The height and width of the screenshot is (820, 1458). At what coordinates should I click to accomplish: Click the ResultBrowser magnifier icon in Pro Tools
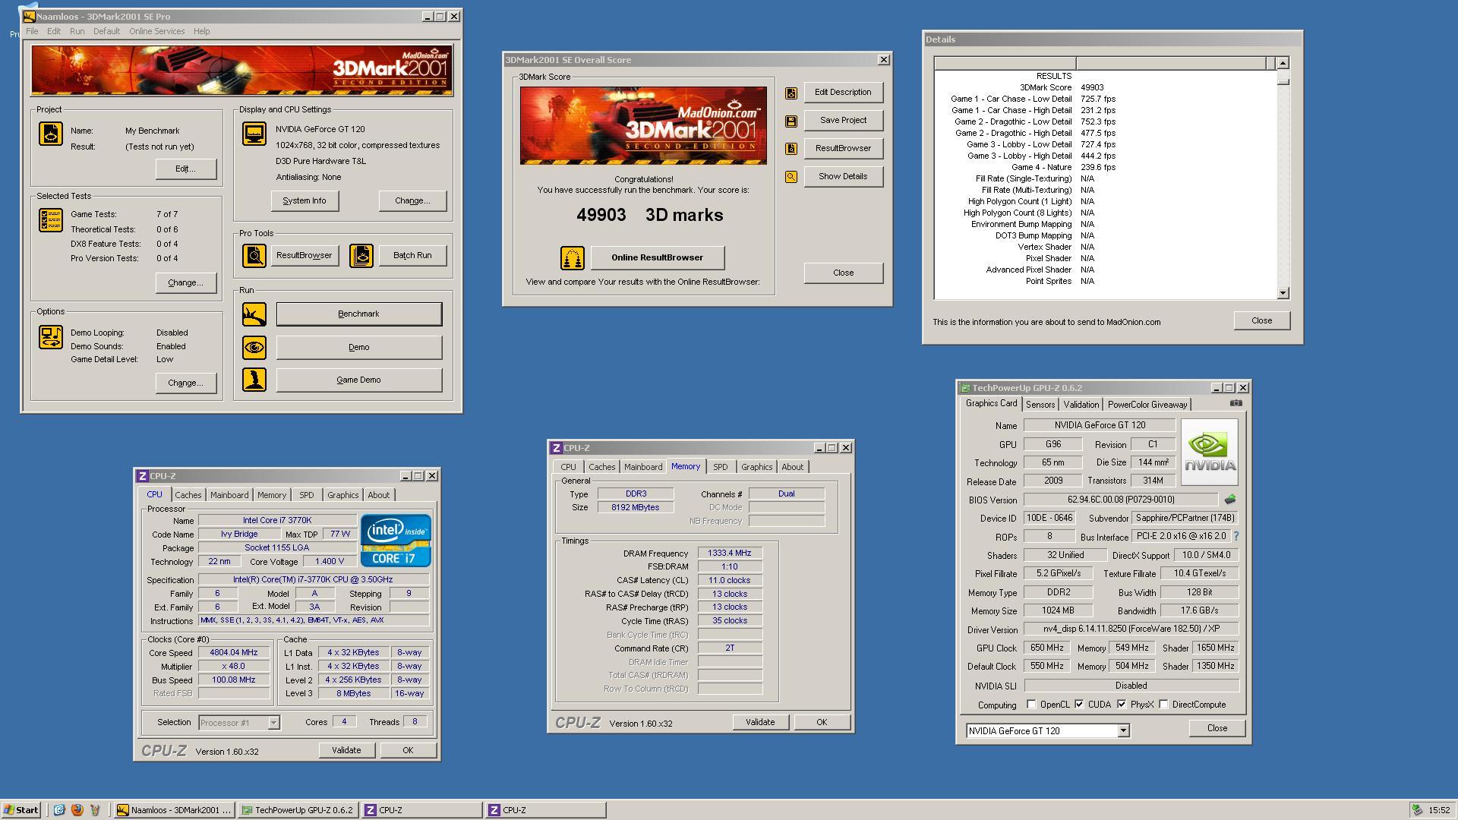pyautogui.click(x=254, y=256)
